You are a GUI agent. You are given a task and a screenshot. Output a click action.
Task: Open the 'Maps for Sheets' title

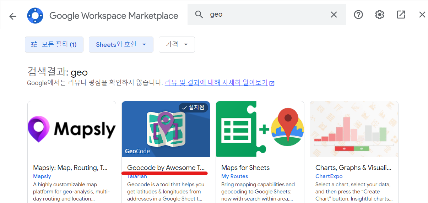coord(245,168)
